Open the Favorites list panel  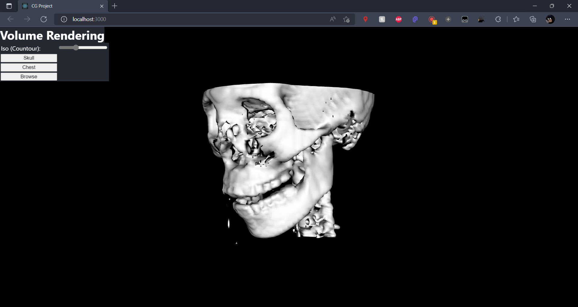pos(517,19)
